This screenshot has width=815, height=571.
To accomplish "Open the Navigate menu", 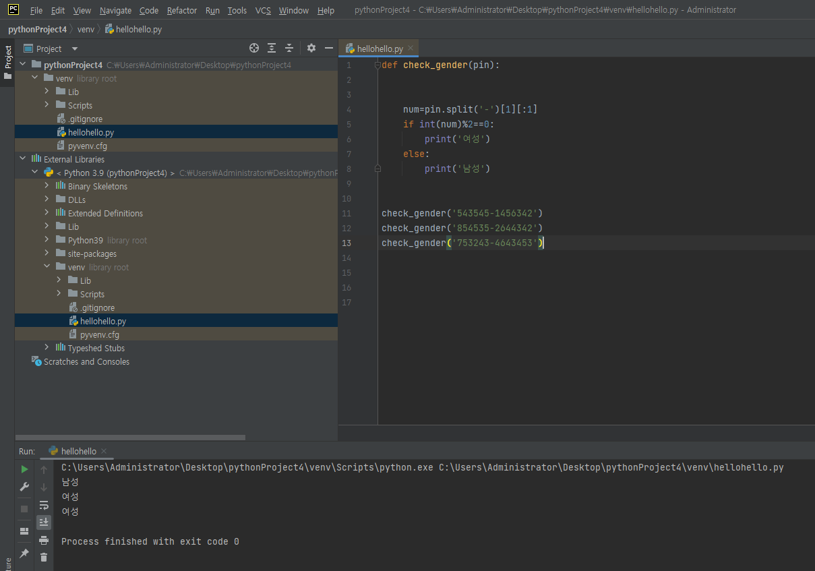I will click(115, 10).
